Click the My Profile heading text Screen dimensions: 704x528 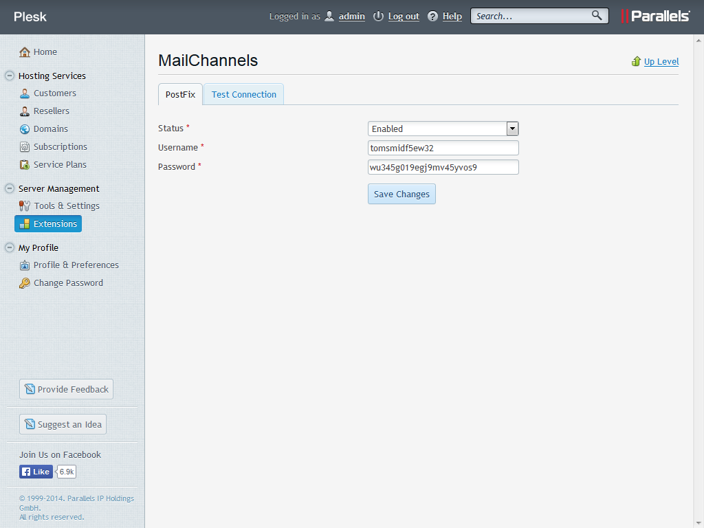[x=38, y=247]
